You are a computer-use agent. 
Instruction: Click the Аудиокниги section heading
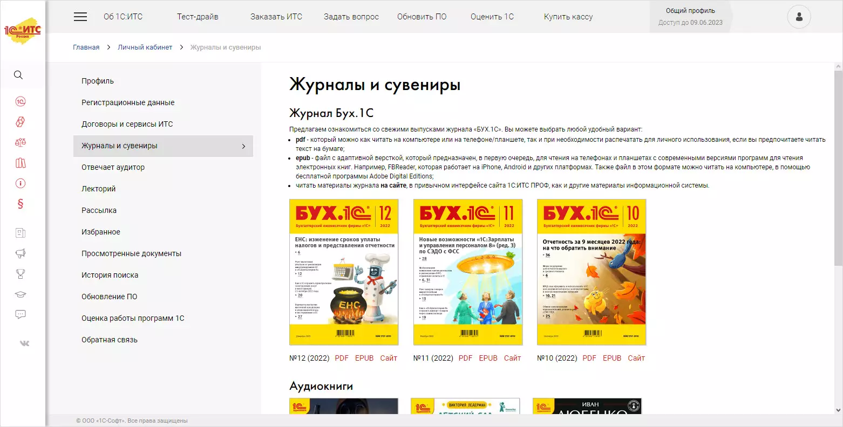321,386
